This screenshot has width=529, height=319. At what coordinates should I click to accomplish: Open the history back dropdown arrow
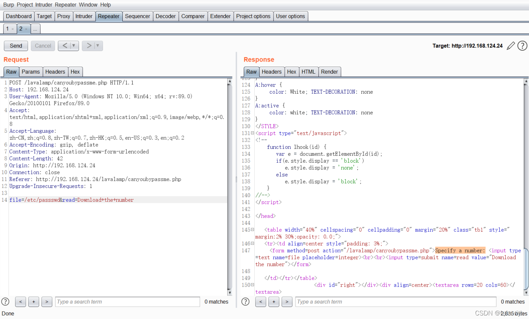coord(73,46)
